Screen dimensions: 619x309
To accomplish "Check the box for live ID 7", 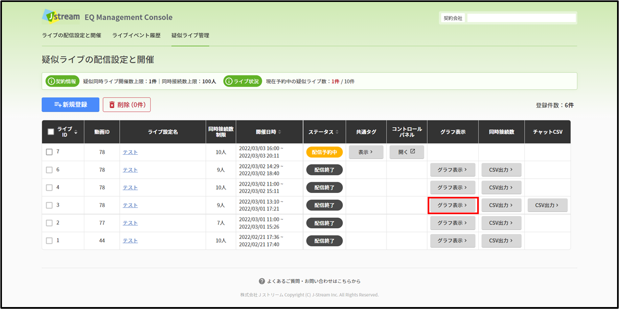I will 49,152.
